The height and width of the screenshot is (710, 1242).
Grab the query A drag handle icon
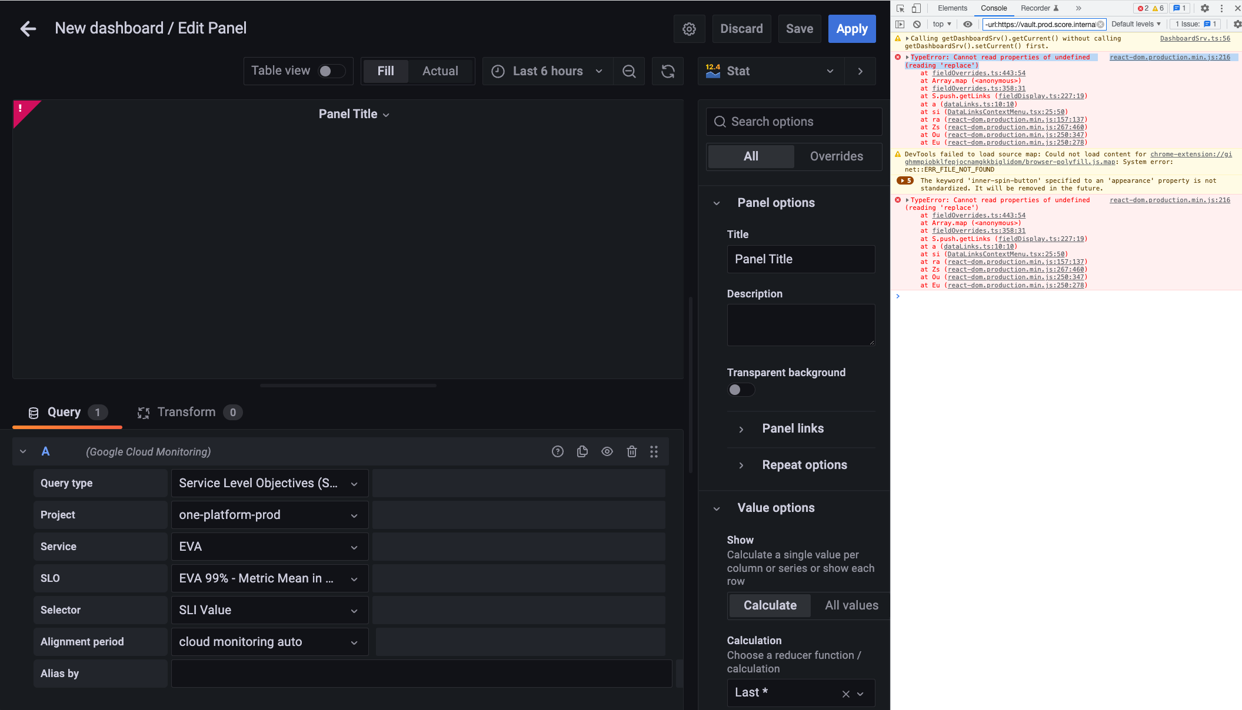(654, 451)
